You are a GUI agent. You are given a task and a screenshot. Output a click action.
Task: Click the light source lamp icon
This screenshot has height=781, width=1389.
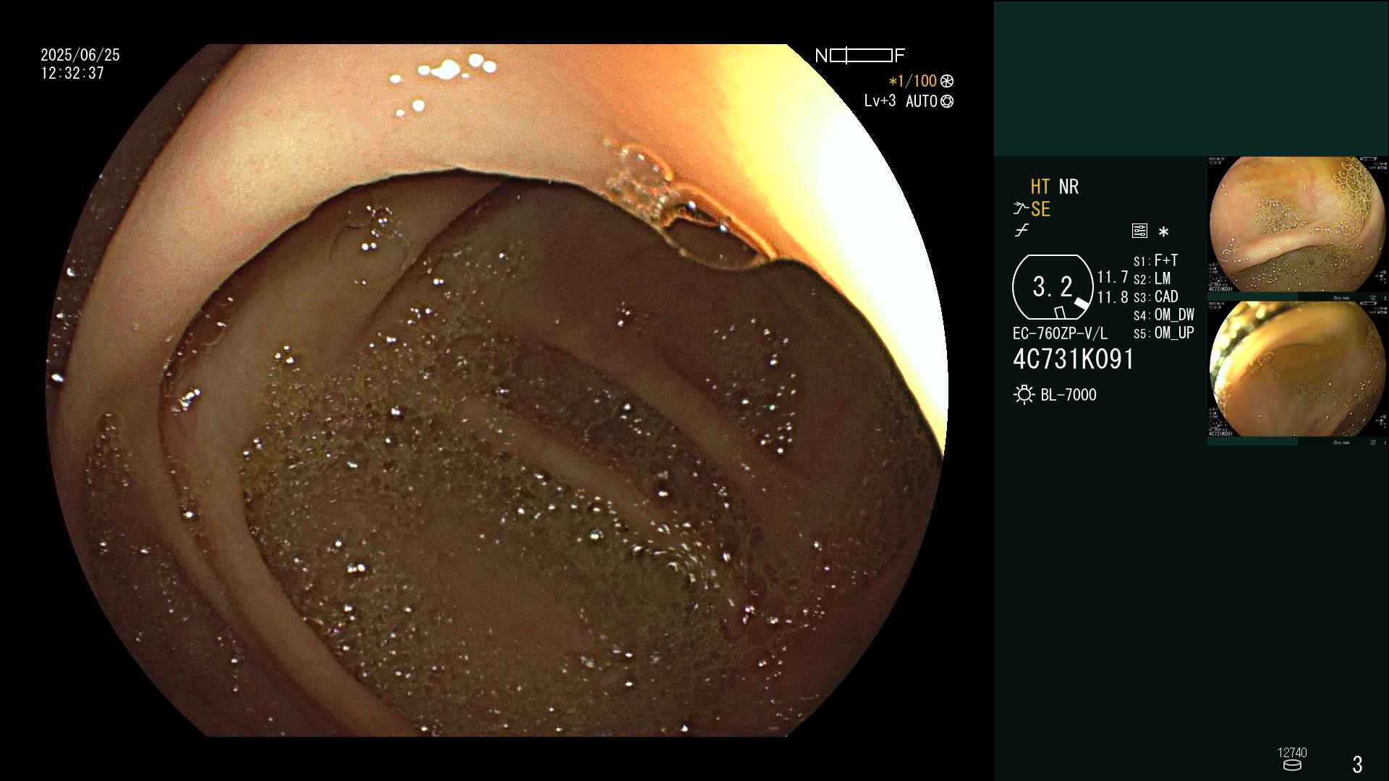1024,395
